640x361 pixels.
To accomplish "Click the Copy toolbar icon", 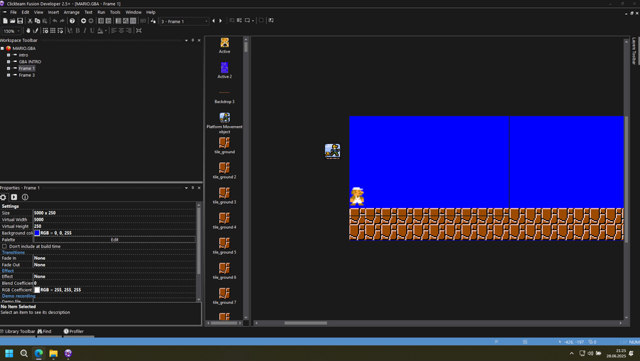I will pos(37,21).
